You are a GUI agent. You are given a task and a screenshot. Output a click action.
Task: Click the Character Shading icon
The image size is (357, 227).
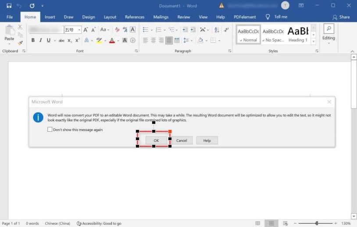click(x=125, y=40)
